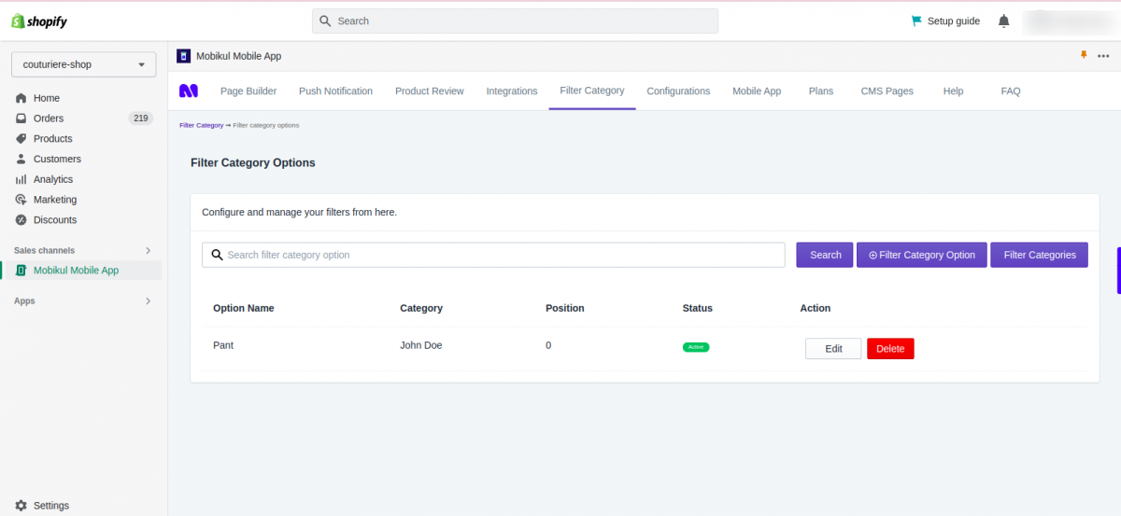Image resolution: width=1121 pixels, height=516 pixels.
Task: Open Discounts in the sidebar
Action: (x=55, y=220)
